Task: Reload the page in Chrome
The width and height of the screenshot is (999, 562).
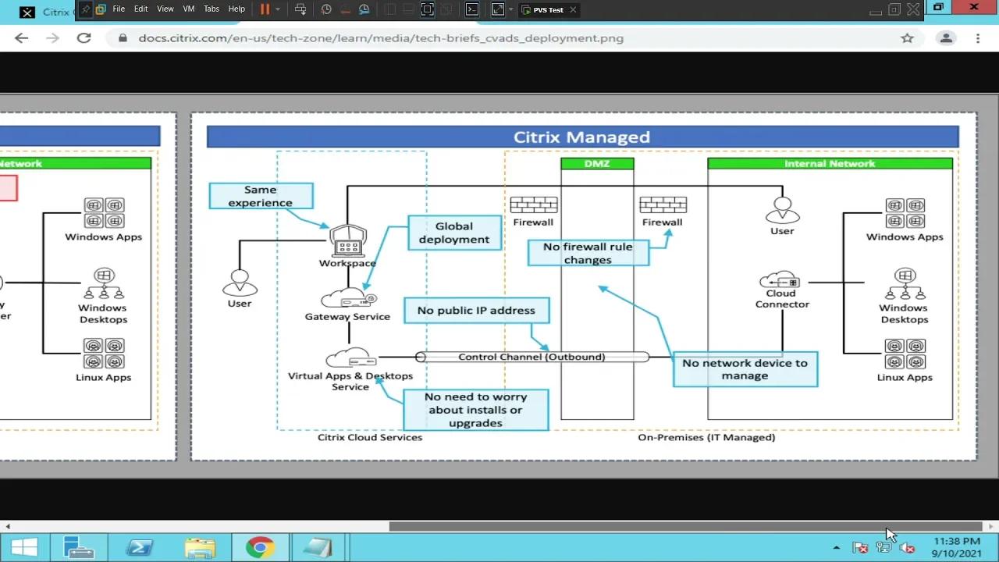Action: [84, 38]
